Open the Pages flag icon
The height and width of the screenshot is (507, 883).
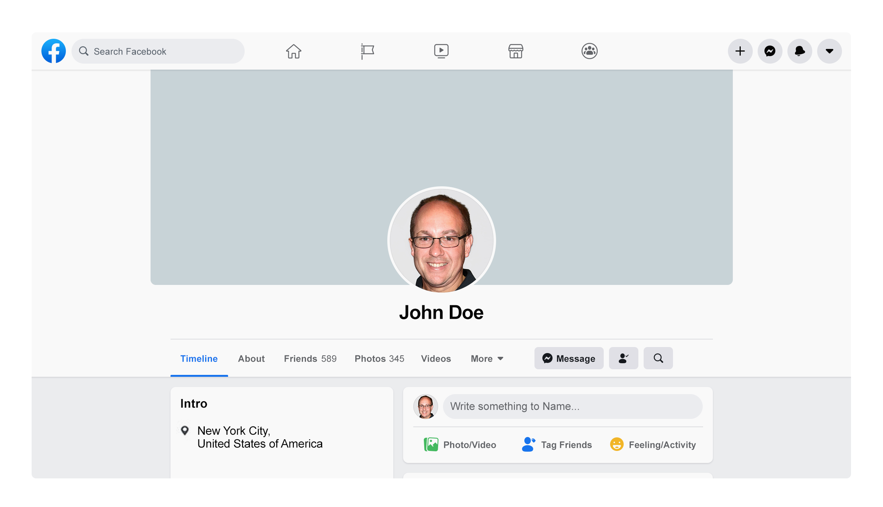367,51
